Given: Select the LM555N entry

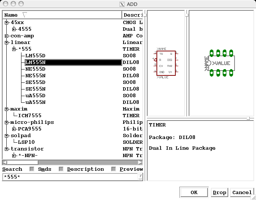Looking at the screenshot, I should (73, 62).
